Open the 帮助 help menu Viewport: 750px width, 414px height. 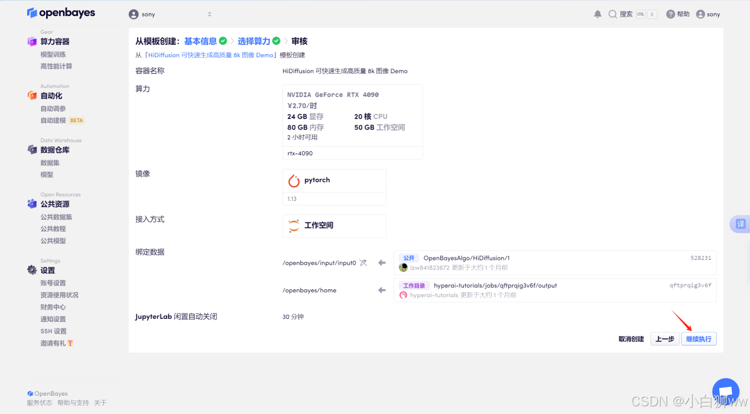click(677, 14)
